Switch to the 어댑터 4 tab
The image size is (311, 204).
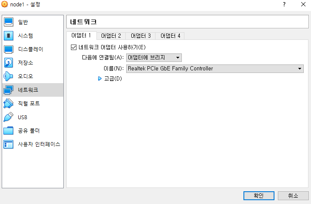coord(170,36)
